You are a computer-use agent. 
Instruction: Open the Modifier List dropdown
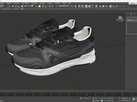click(x=132, y=20)
